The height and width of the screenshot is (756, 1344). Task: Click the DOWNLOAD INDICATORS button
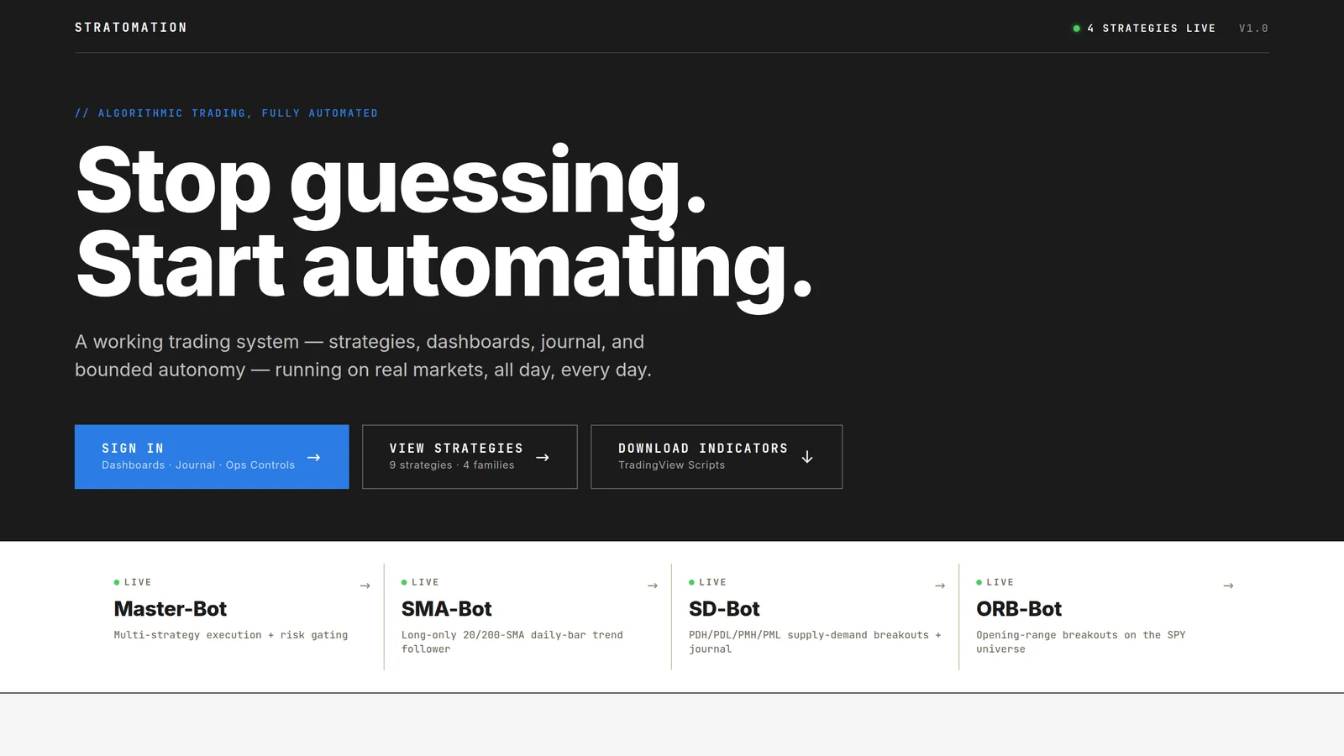coord(717,457)
